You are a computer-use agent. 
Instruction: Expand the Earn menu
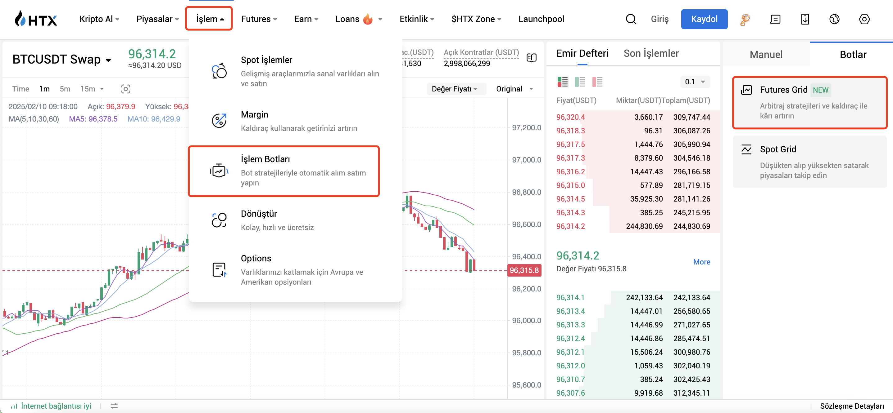(306, 19)
